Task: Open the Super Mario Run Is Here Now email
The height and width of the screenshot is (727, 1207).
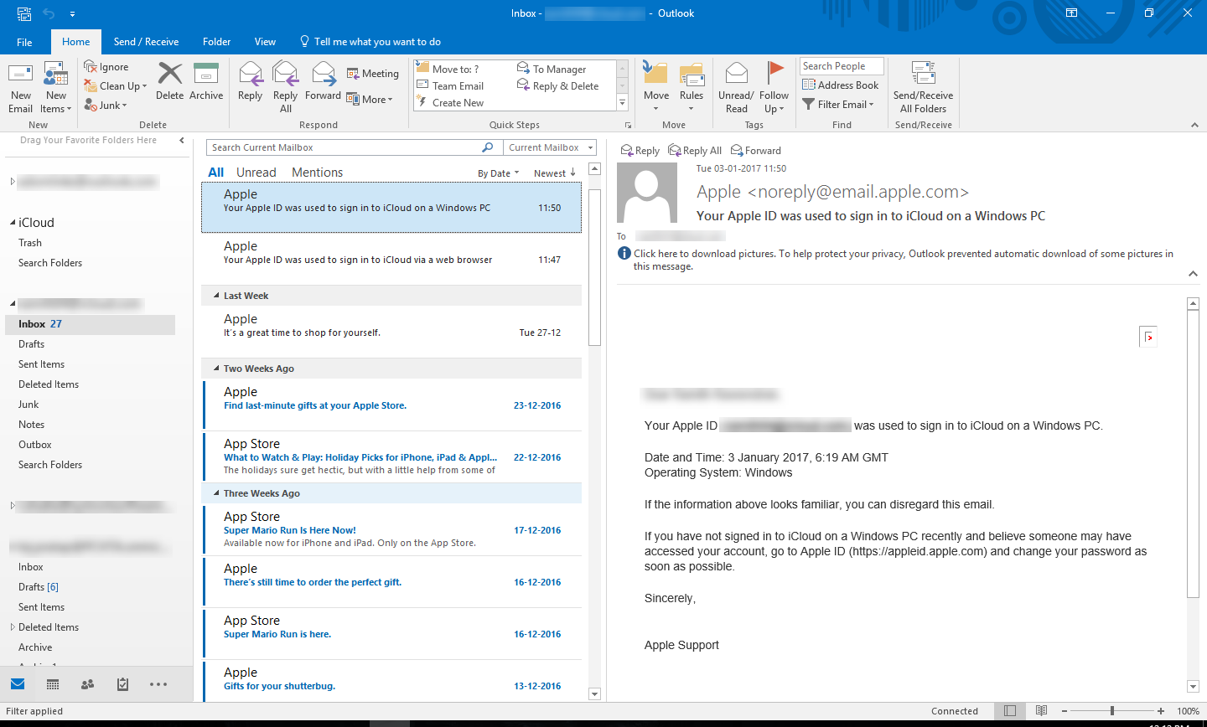Action: [392, 530]
